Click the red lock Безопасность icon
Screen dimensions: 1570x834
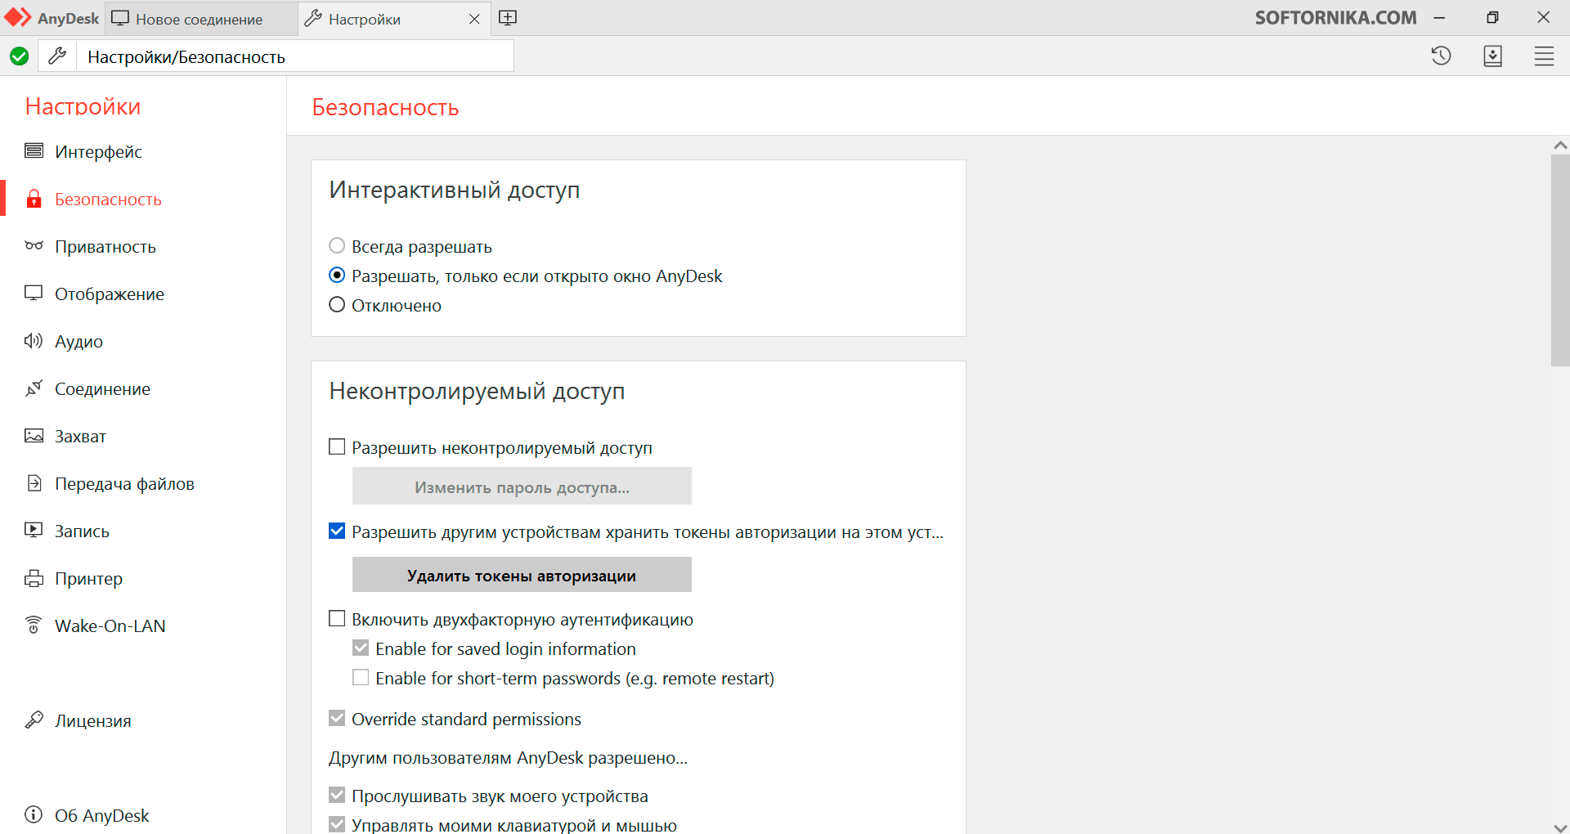[34, 199]
